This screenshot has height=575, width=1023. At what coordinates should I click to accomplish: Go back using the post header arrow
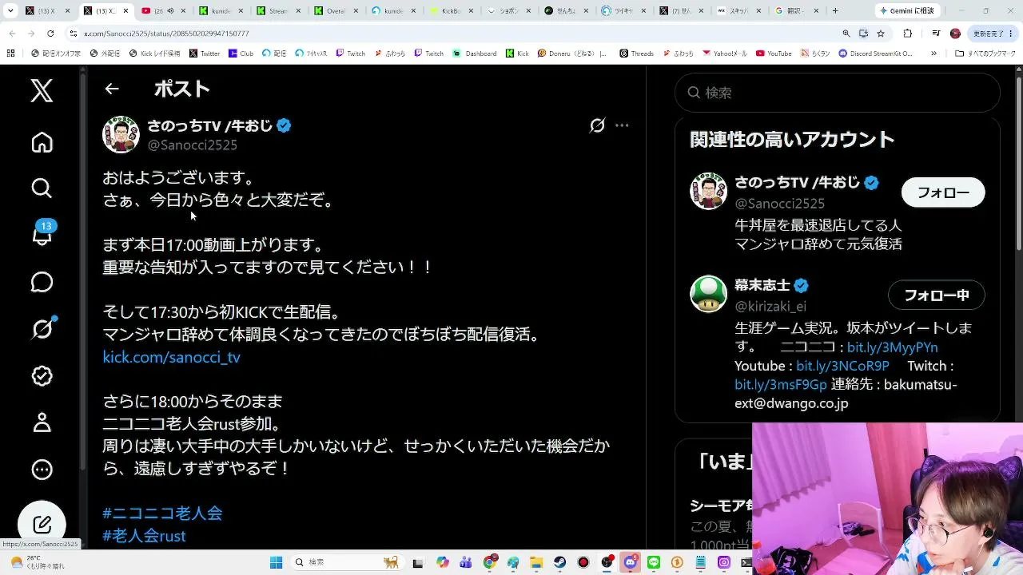click(112, 89)
